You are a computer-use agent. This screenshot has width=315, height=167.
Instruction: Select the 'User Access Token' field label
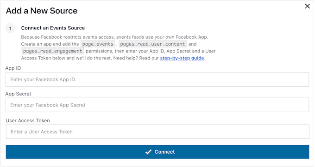pos(28,120)
